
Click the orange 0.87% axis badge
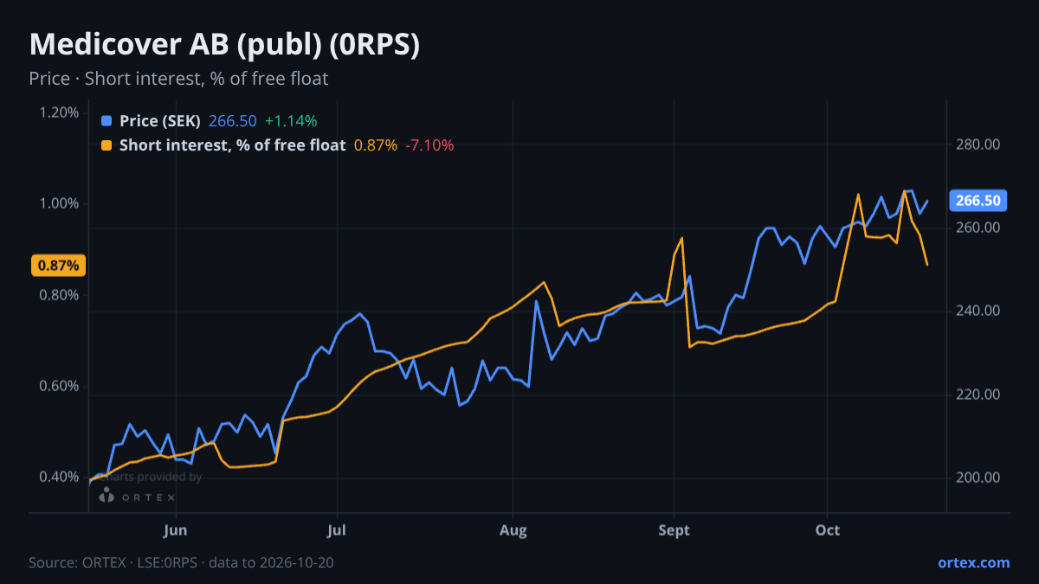tap(59, 266)
